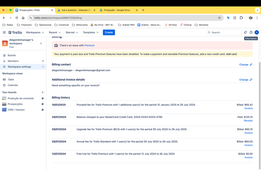
Task: Open the CRM | Yamotor board
Action: pos(16,110)
